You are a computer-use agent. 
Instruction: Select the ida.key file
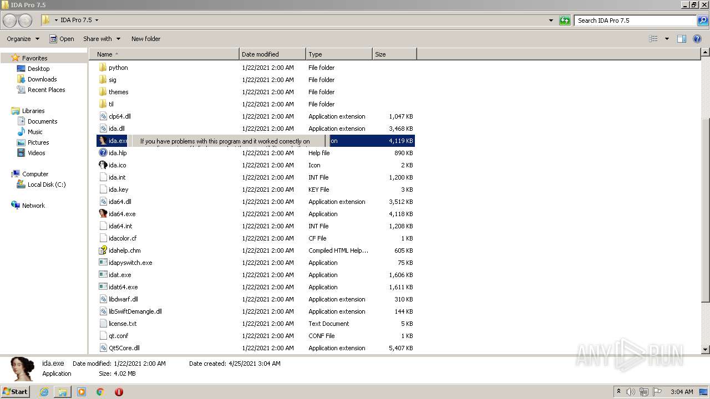point(118,190)
